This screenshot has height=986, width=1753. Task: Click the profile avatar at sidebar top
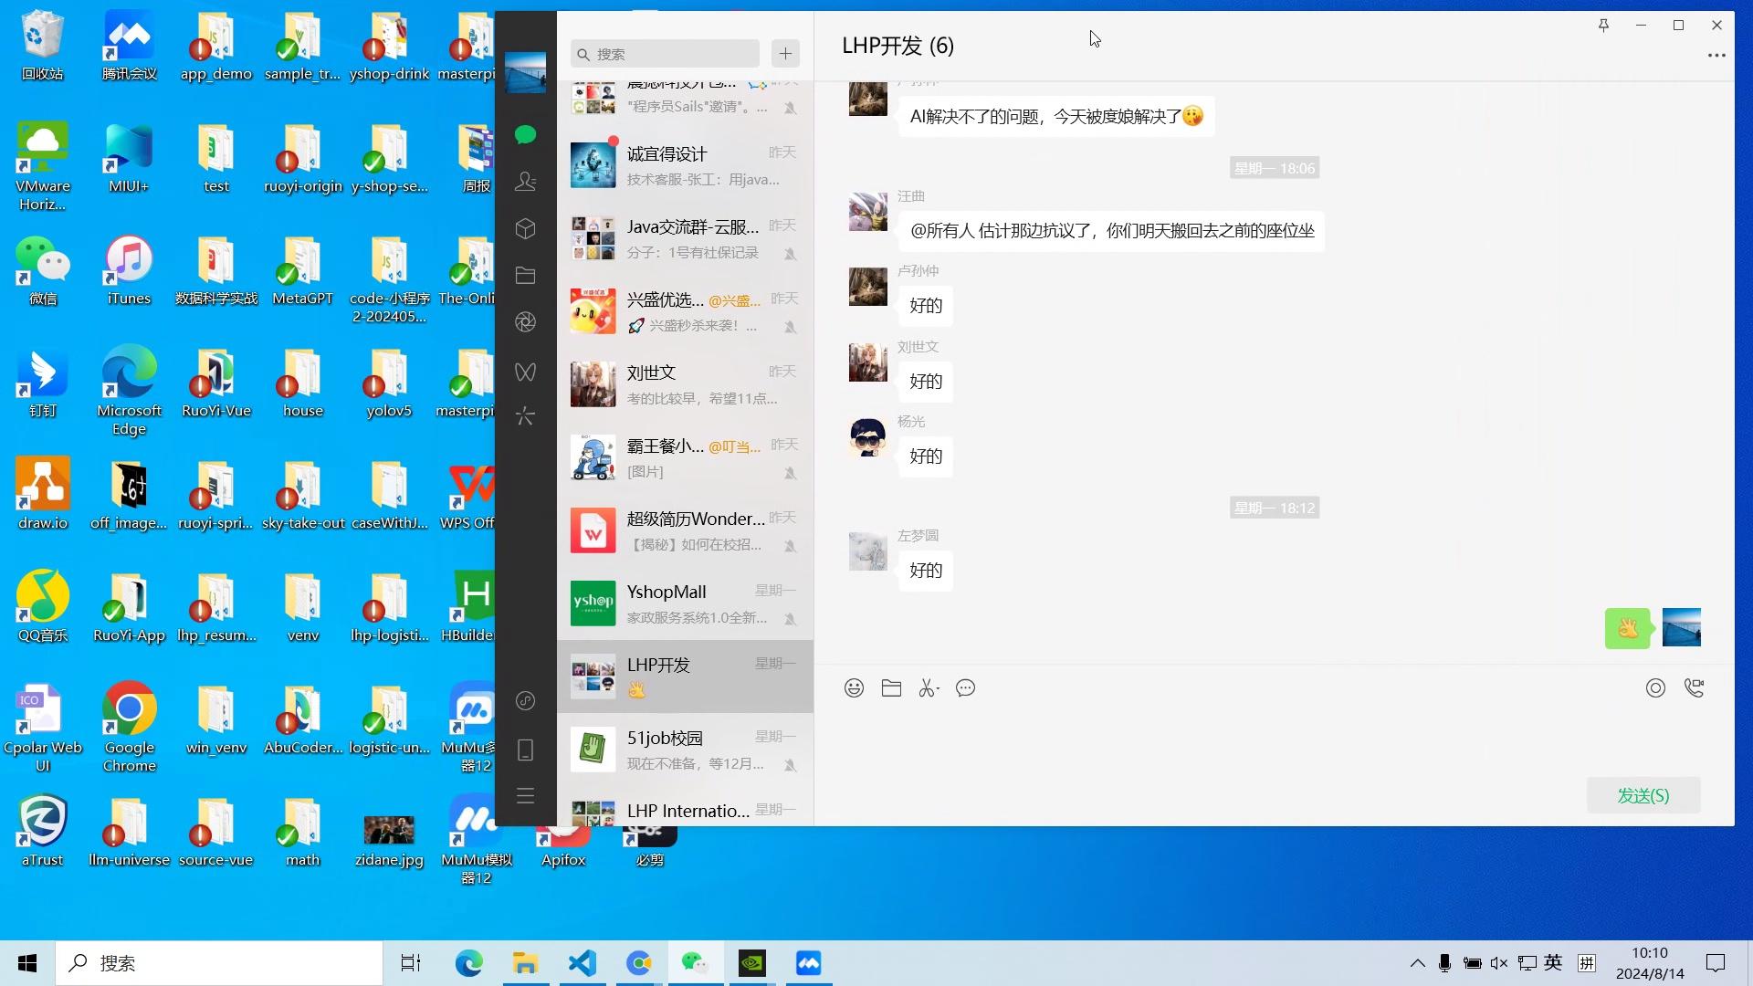(525, 72)
